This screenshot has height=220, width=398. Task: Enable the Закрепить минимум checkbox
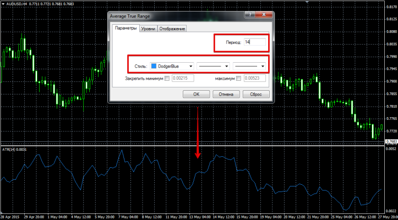point(167,79)
